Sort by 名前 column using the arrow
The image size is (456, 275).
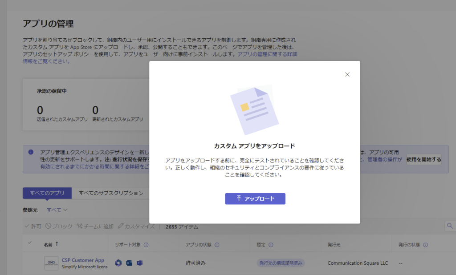(x=57, y=244)
